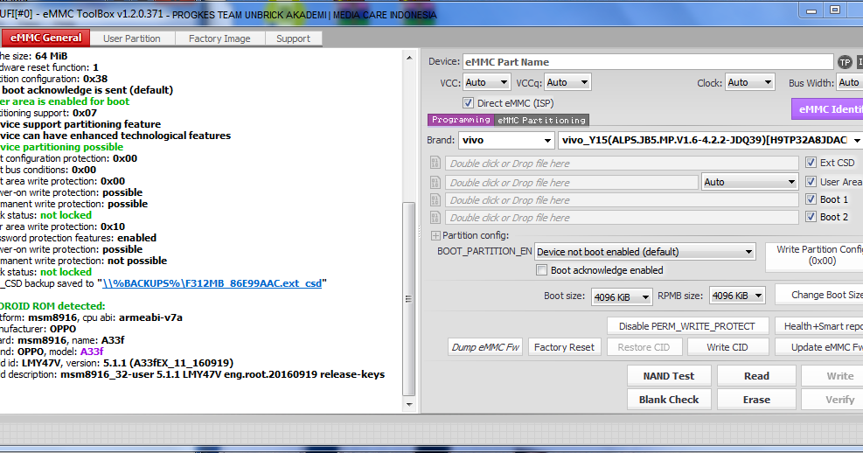Uncheck the User Area checkbox

click(x=811, y=182)
